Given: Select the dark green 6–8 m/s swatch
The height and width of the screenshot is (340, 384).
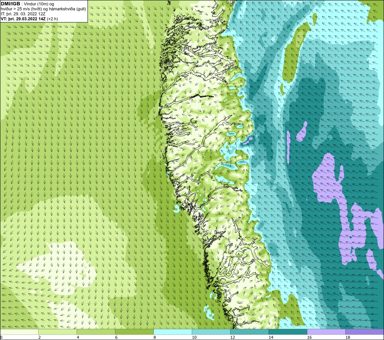Looking at the screenshot, I should click(x=134, y=332).
